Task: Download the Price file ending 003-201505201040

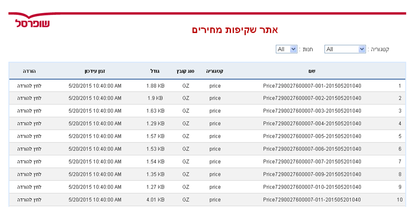Action: [x=29, y=111]
